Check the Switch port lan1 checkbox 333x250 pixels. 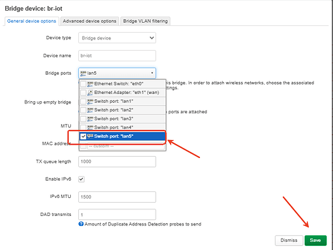pos(83,101)
